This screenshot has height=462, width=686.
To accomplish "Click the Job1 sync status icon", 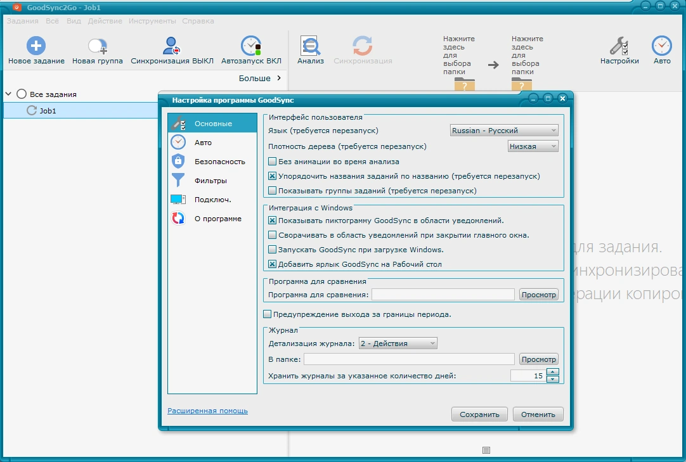I will click(x=32, y=110).
